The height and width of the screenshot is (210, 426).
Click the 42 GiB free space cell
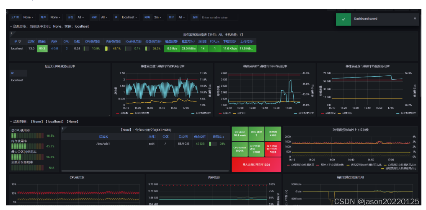click(200, 143)
